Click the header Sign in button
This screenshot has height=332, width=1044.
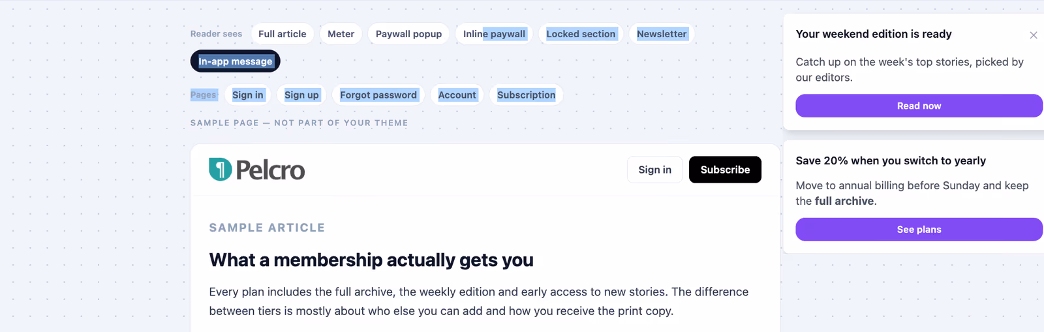coord(654,170)
